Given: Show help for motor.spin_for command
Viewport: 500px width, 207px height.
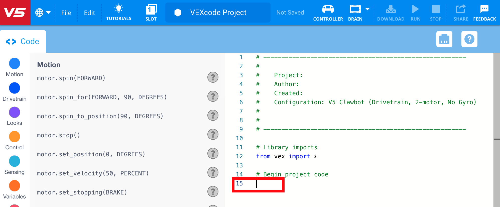Looking at the screenshot, I should (x=213, y=96).
